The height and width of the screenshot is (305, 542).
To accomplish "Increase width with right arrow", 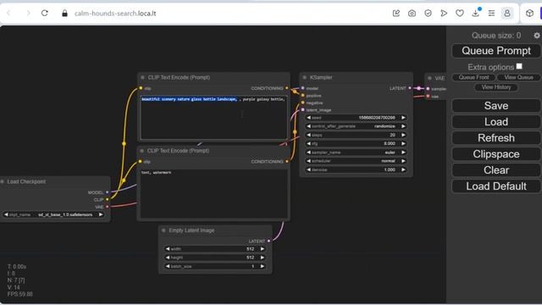I will tap(263, 249).
